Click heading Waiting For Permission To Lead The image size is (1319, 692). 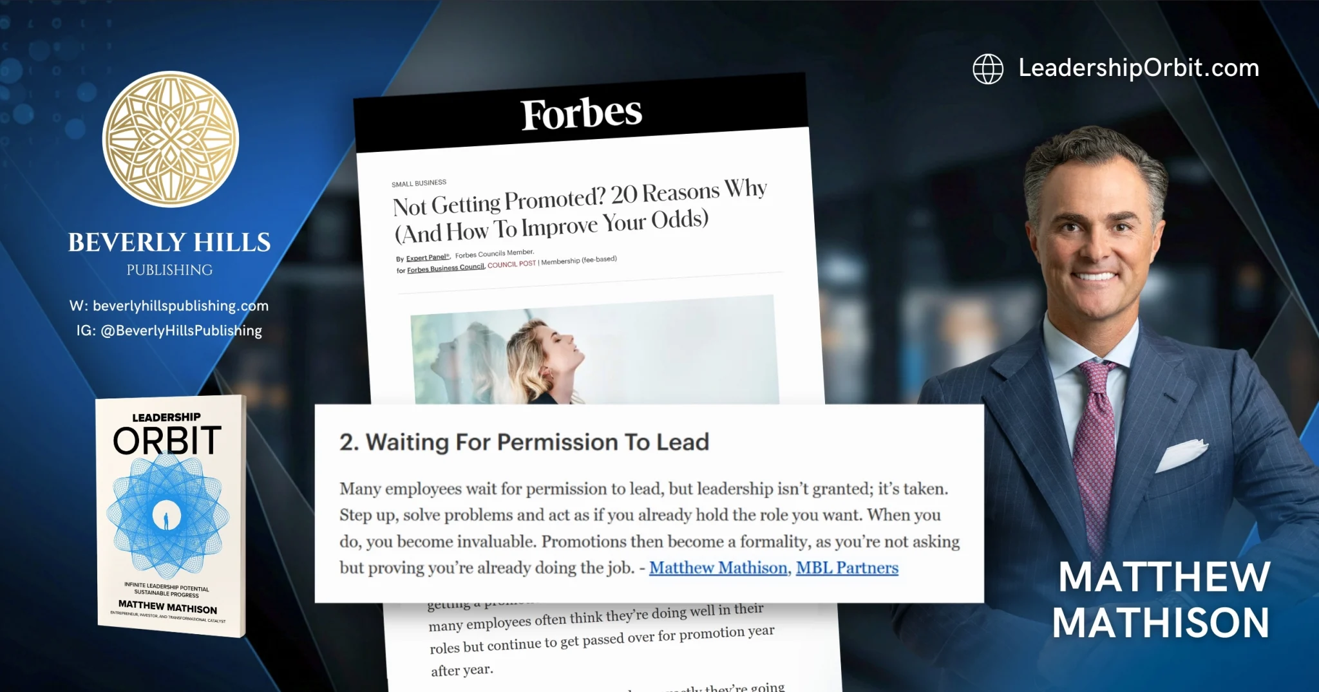[x=524, y=442]
